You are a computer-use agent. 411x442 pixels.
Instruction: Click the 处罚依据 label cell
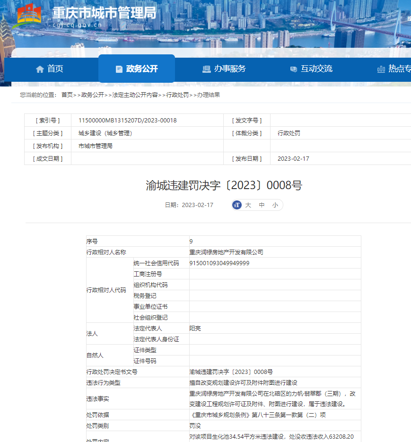point(138,415)
